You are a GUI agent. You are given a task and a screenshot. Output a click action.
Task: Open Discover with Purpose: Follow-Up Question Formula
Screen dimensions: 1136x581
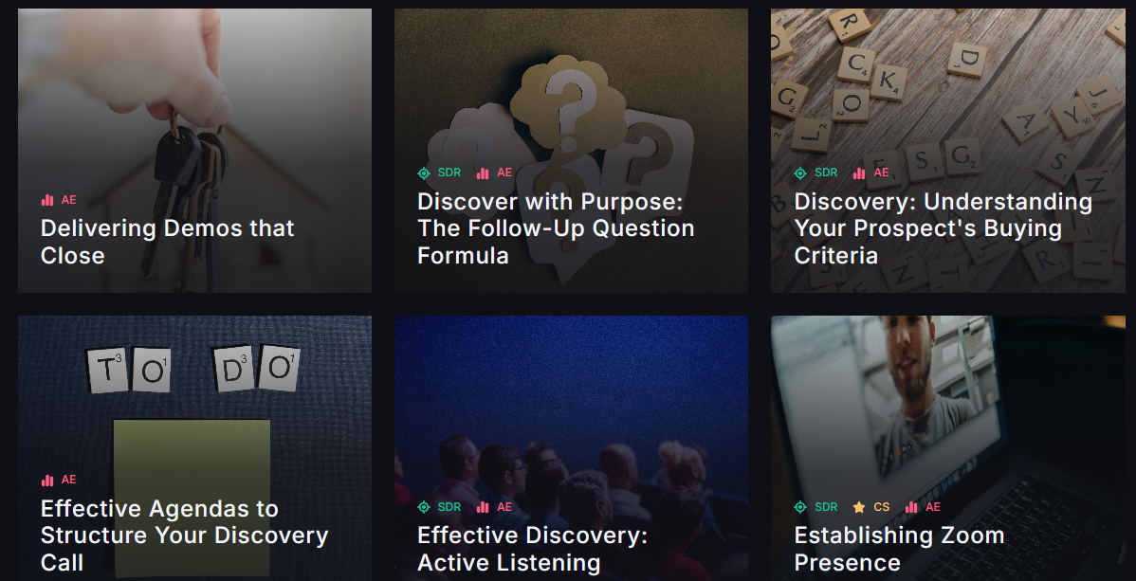(556, 228)
